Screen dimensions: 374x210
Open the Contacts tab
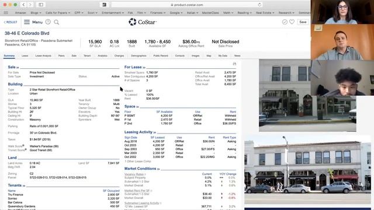[179, 55]
